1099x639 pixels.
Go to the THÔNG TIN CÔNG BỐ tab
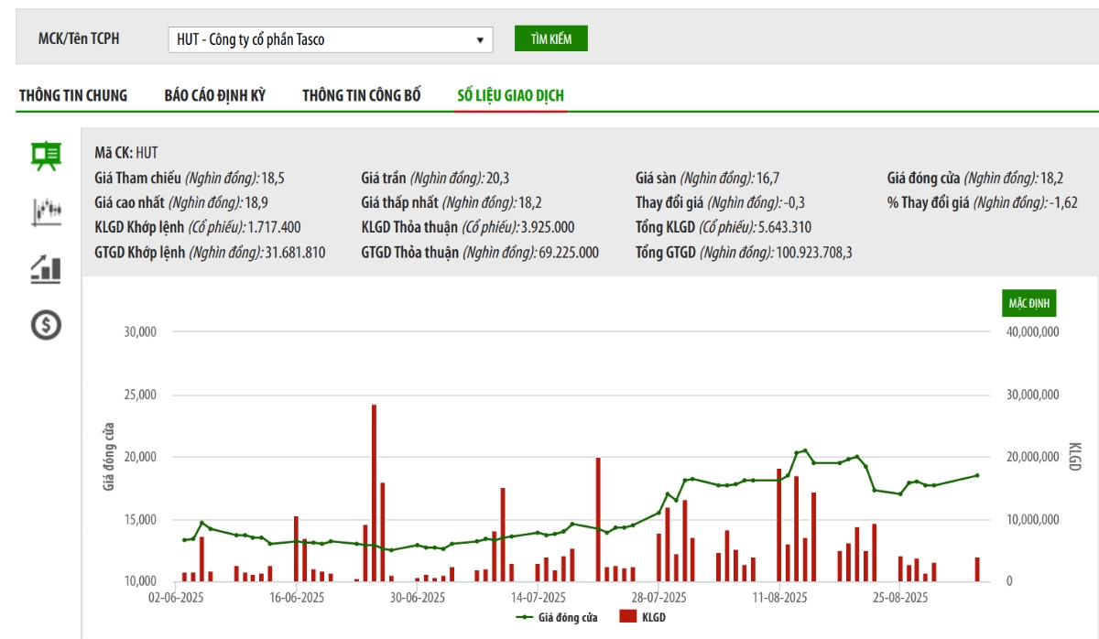click(362, 95)
